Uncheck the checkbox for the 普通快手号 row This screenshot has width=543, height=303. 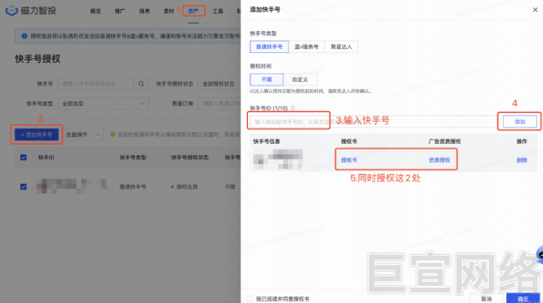tap(23, 187)
